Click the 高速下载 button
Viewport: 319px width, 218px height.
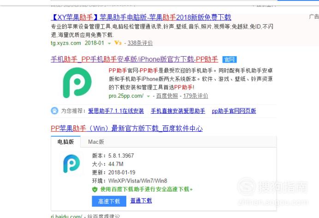point(109,201)
